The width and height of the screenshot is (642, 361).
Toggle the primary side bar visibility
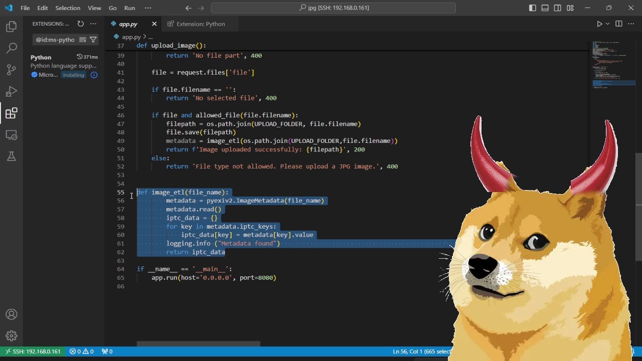click(x=533, y=8)
